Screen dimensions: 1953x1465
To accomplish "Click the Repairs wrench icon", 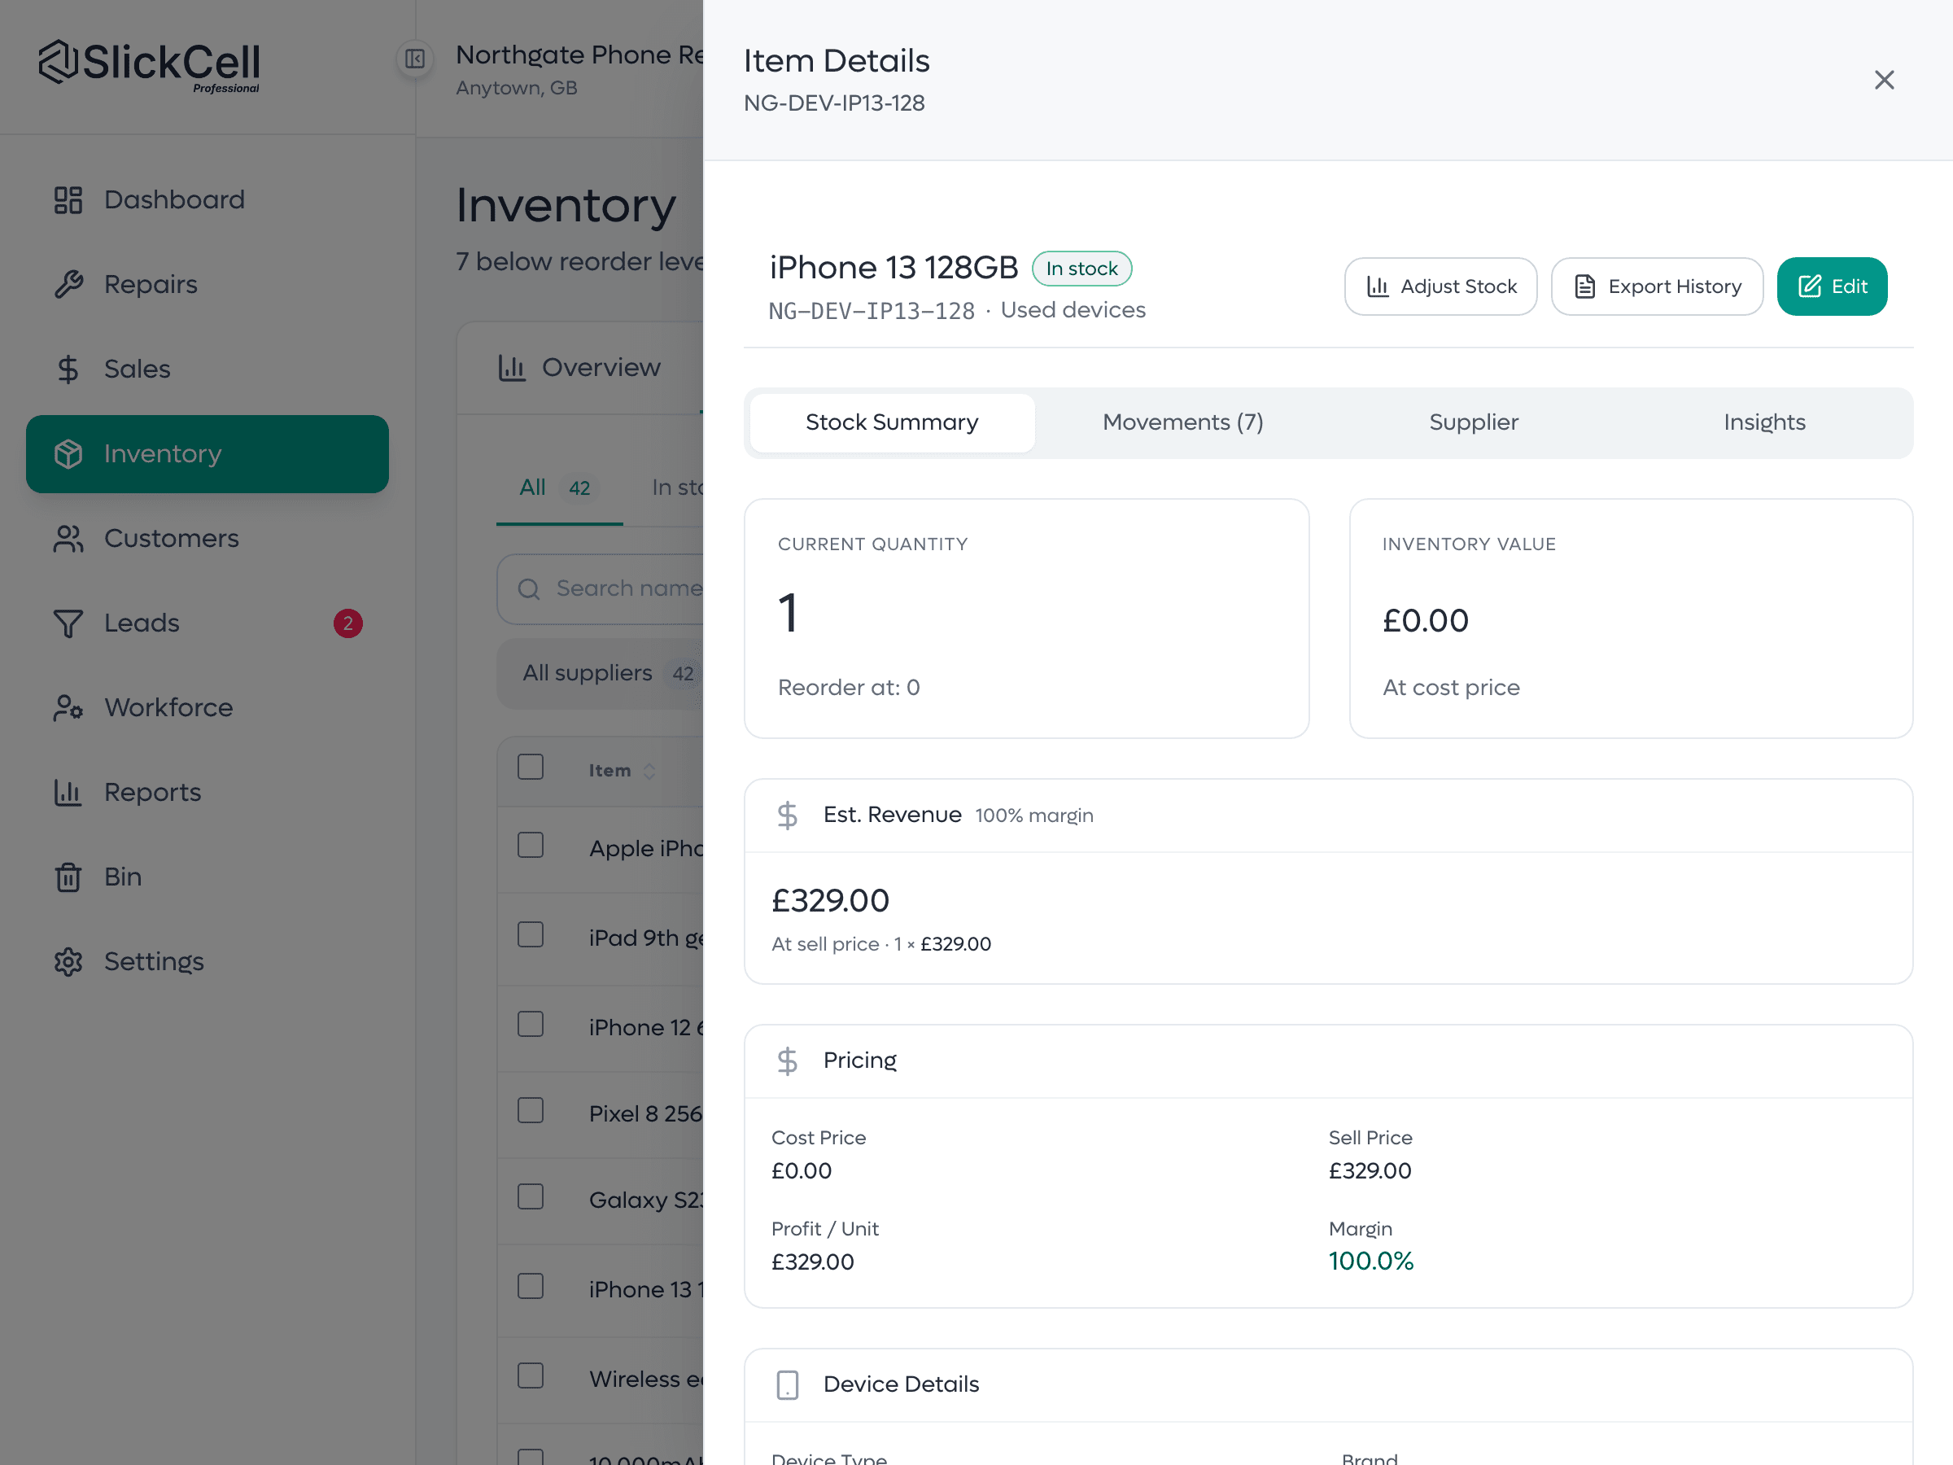I will 68,284.
